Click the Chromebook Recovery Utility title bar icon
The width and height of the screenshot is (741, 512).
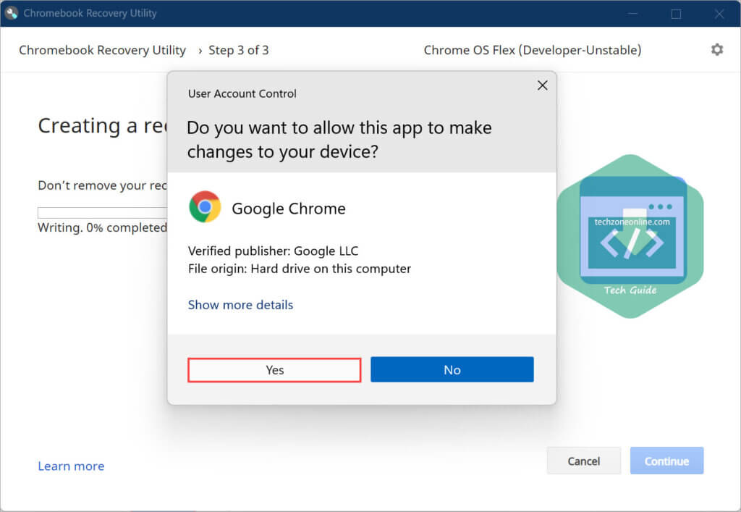pyautogui.click(x=11, y=12)
